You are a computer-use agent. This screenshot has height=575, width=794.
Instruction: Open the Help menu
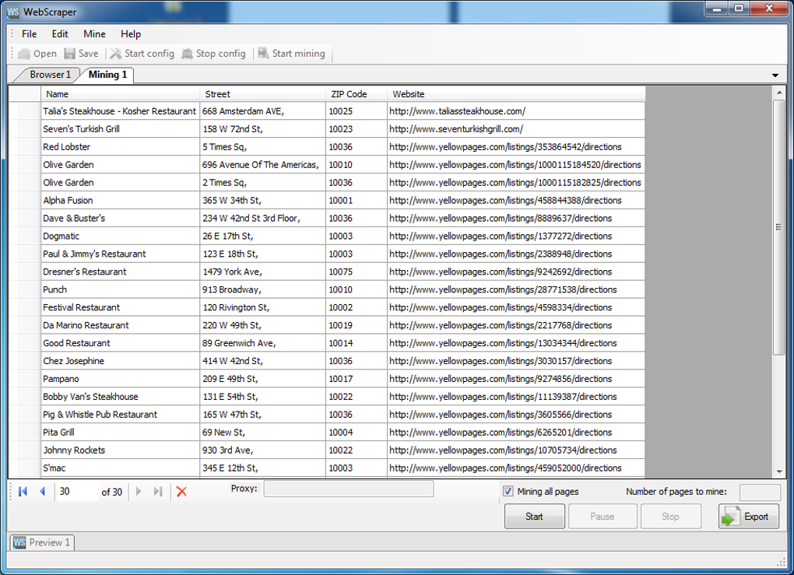point(131,34)
